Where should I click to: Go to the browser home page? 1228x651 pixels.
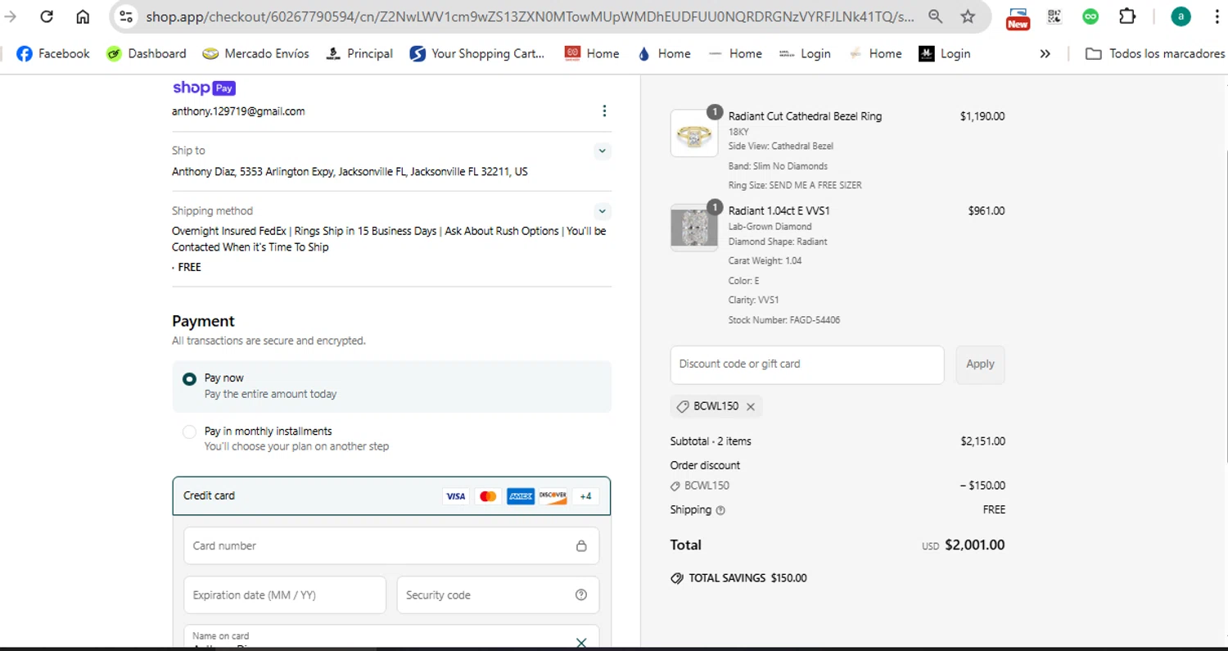tap(83, 16)
